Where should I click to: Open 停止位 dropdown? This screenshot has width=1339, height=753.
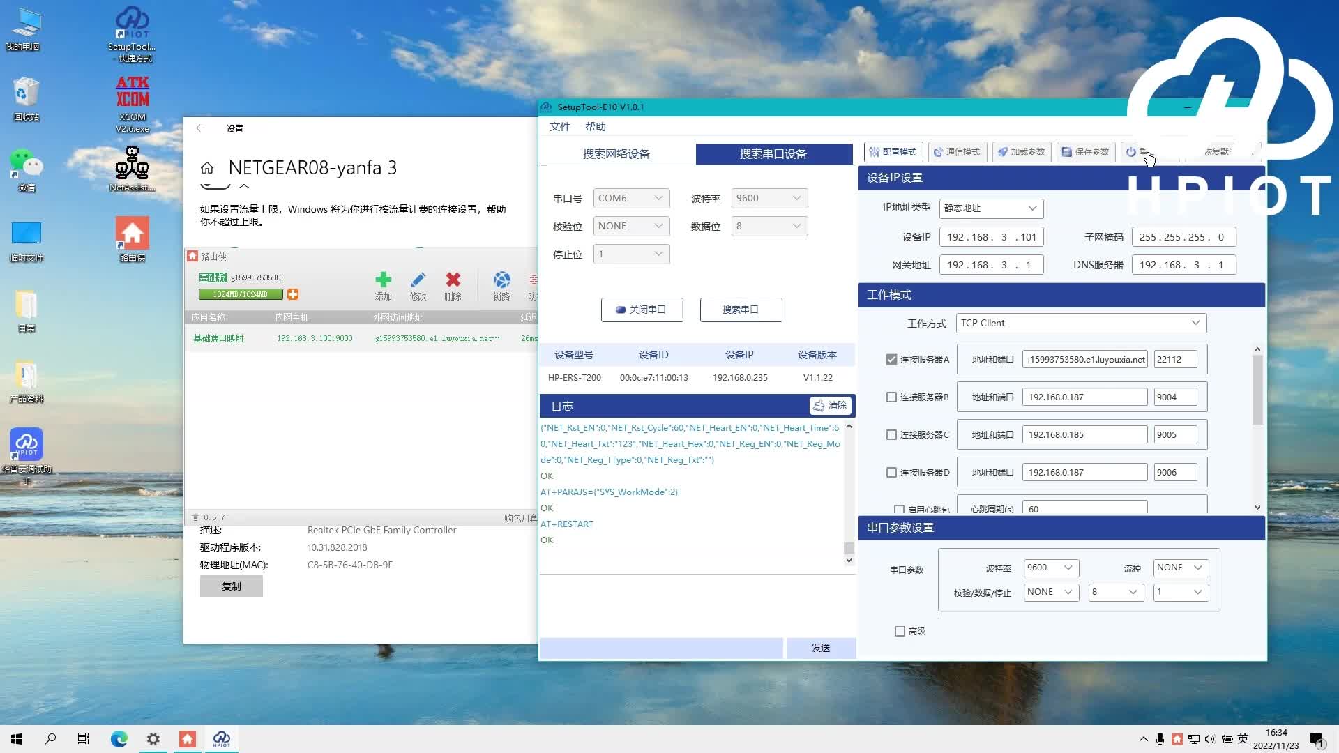pos(631,254)
